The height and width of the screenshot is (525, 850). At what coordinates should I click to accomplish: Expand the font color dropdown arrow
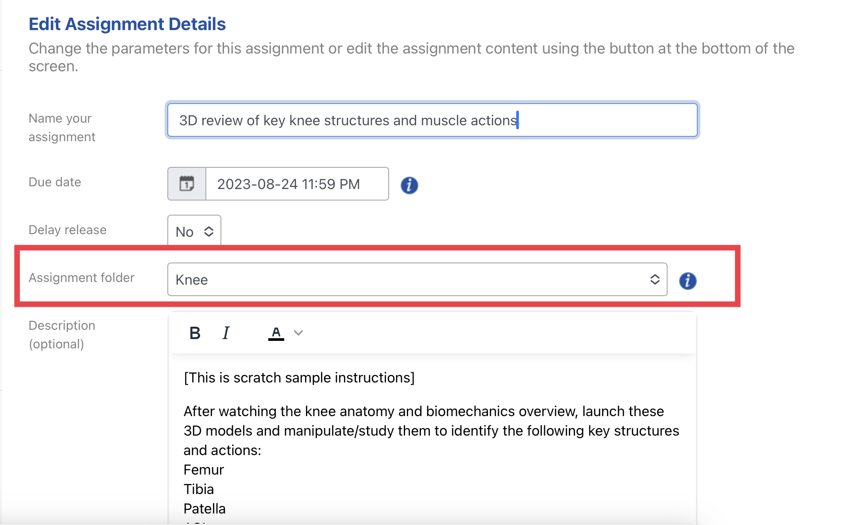(x=298, y=333)
